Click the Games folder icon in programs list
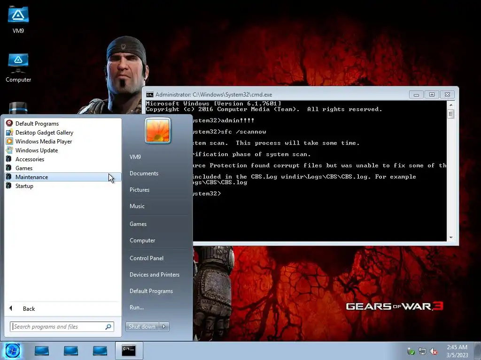 point(9,168)
